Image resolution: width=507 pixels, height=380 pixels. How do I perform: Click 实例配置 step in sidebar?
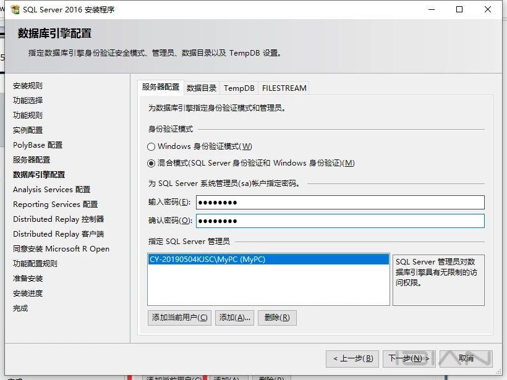point(28,130)
